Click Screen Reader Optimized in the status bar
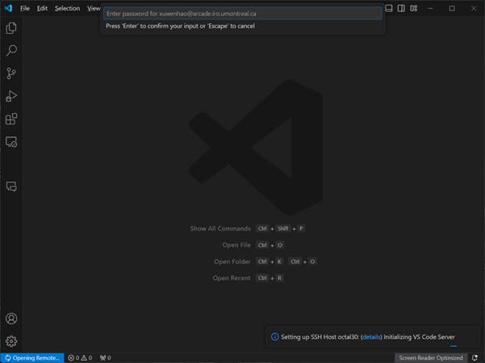 431,357
